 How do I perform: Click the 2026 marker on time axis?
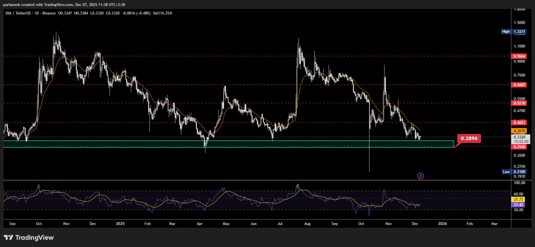click(443, 224)
